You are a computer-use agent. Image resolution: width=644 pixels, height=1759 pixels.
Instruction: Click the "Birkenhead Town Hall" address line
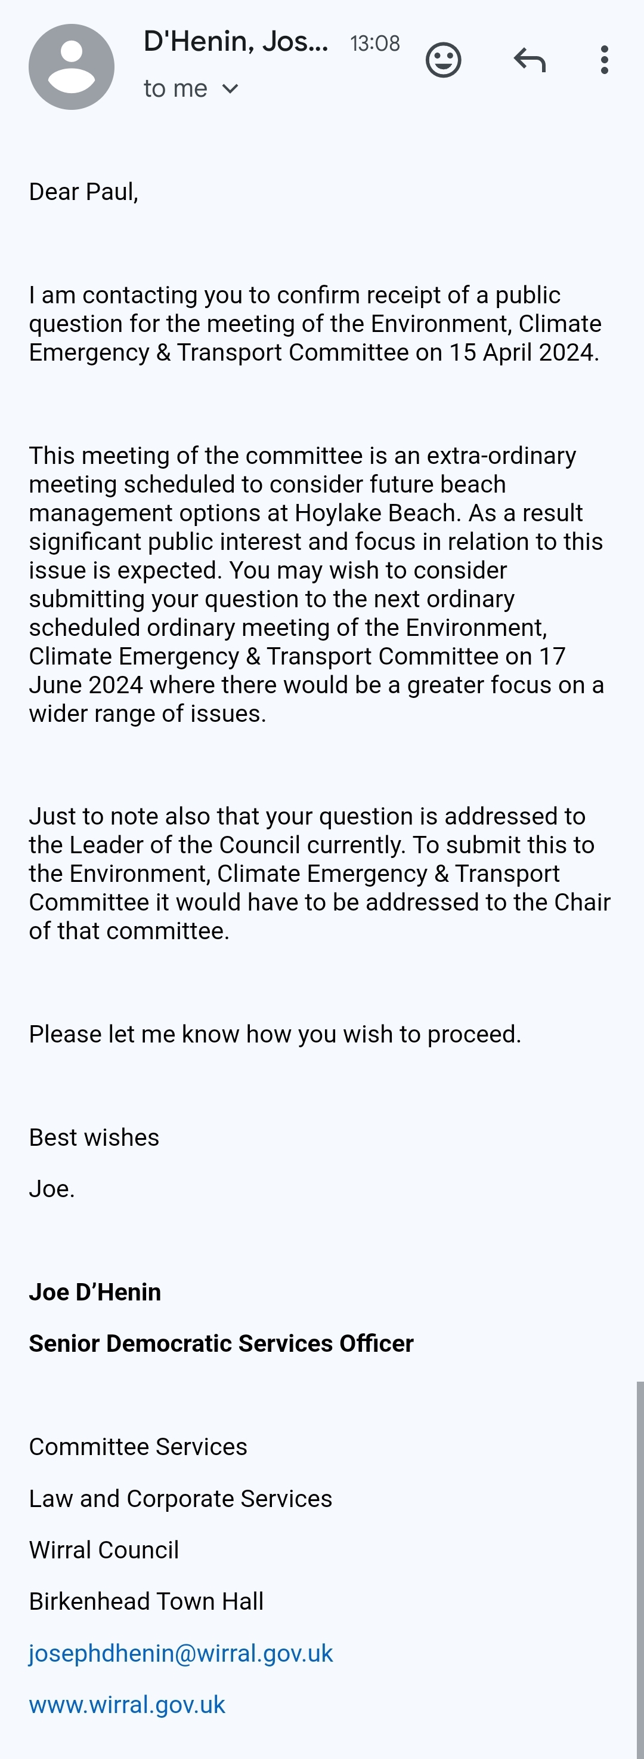(x=146, y=1601)
